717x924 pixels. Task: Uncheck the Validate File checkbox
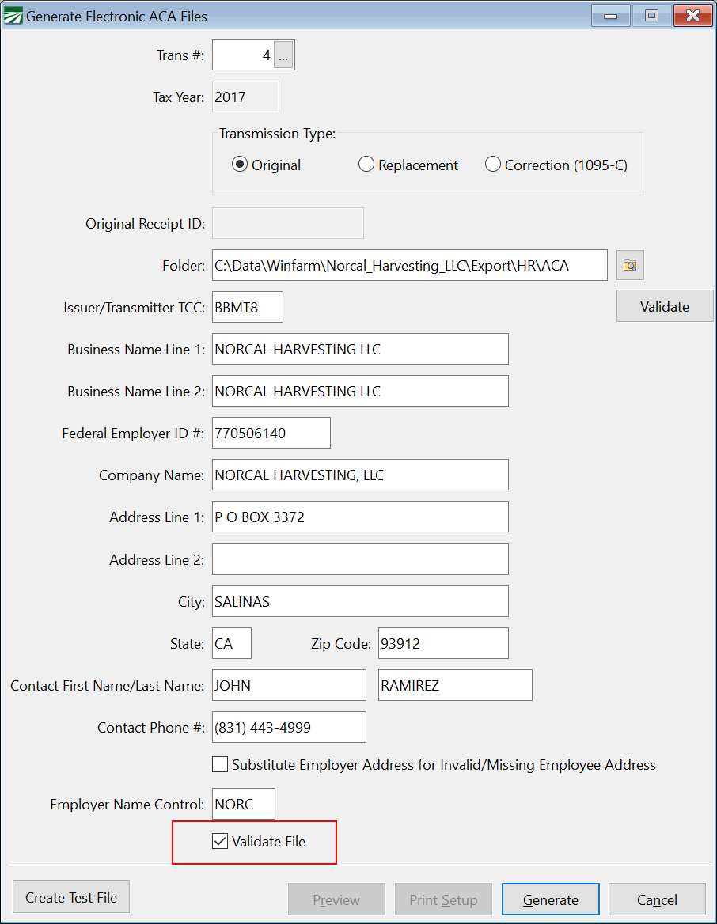tap(220, 841)
